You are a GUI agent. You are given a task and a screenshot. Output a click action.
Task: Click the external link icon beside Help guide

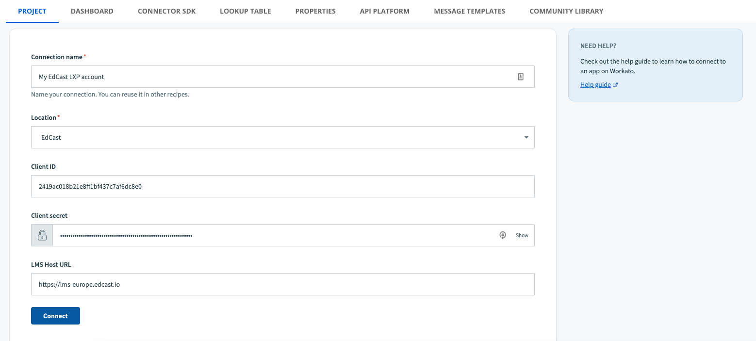(x=615, y=85)
